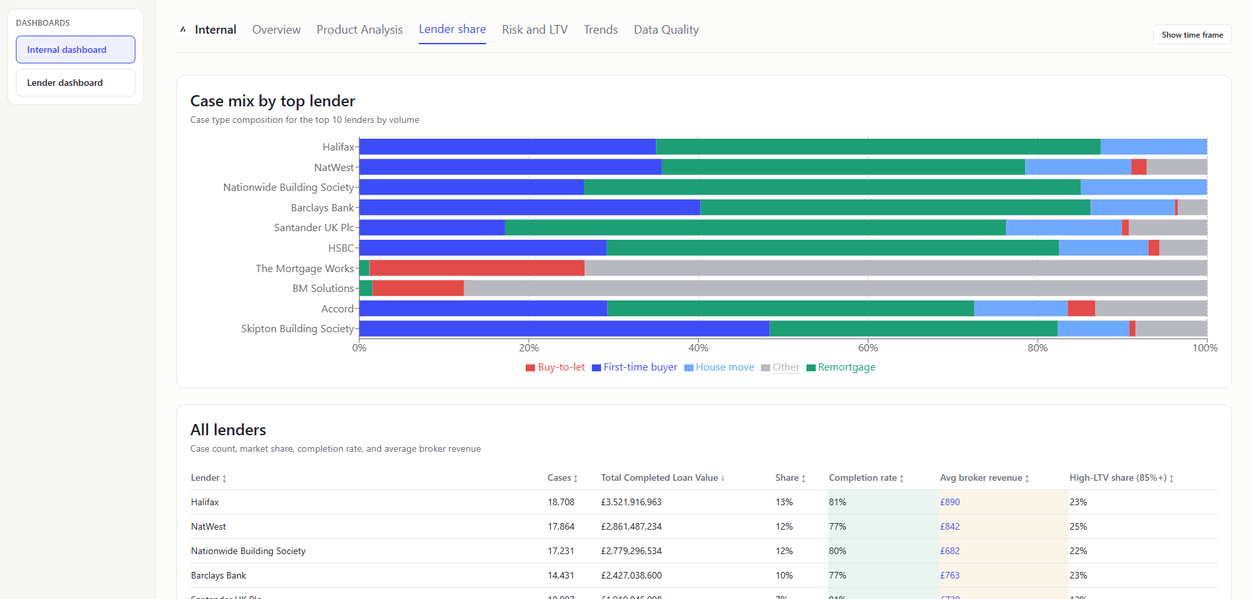Click the Avg broker revenue sort icon

click(x=1026, y=477)
